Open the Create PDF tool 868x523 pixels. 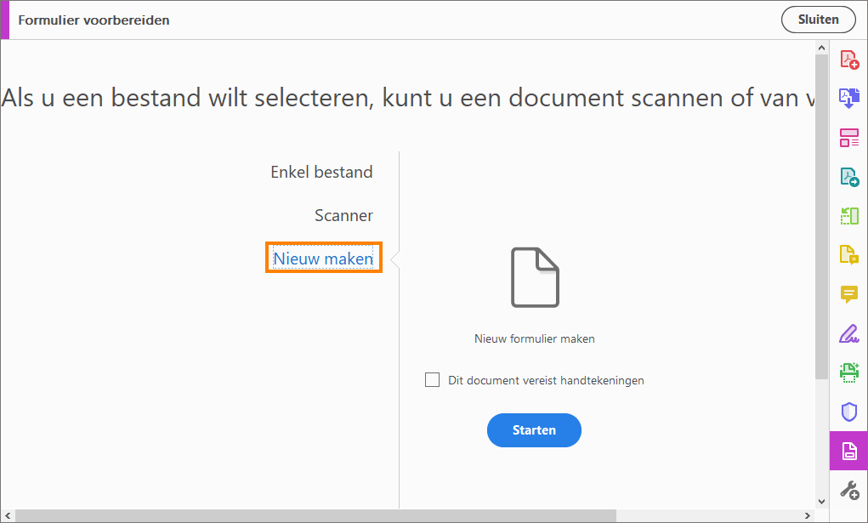point(848,60)
